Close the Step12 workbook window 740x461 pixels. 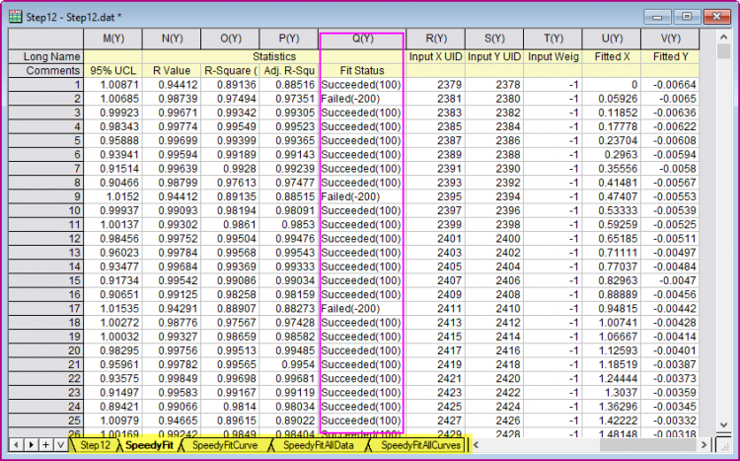(710, 16)
